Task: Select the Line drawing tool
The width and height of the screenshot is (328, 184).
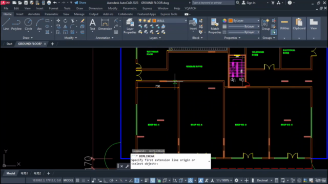Action: tap(6, 24)
